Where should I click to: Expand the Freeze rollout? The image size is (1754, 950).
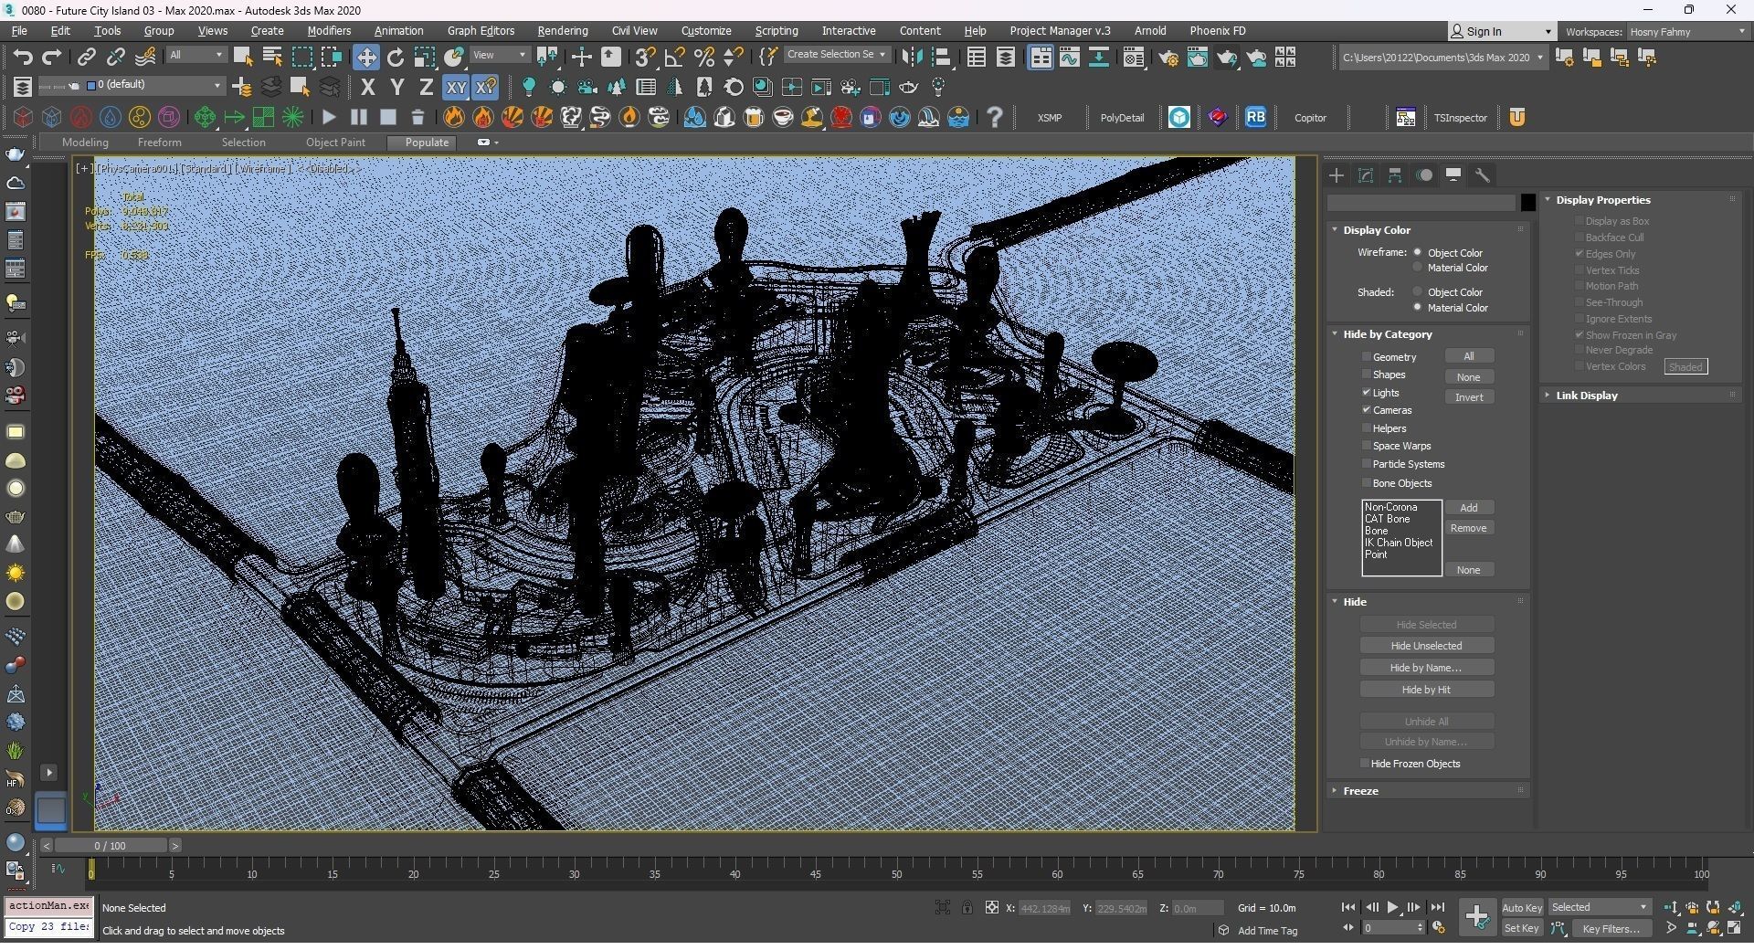tap(1360, 791)
